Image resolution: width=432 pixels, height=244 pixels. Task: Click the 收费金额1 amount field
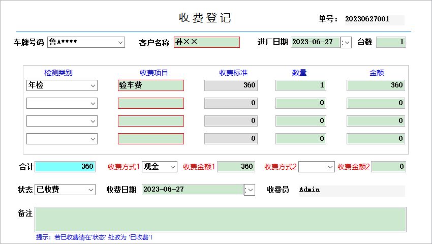(x=236, y=167)
